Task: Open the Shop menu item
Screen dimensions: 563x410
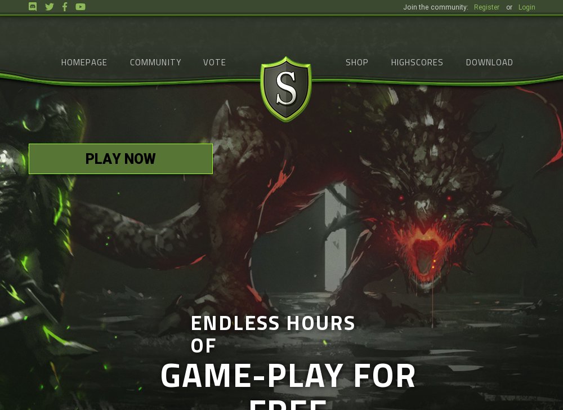Action: (x=357, y=63)
